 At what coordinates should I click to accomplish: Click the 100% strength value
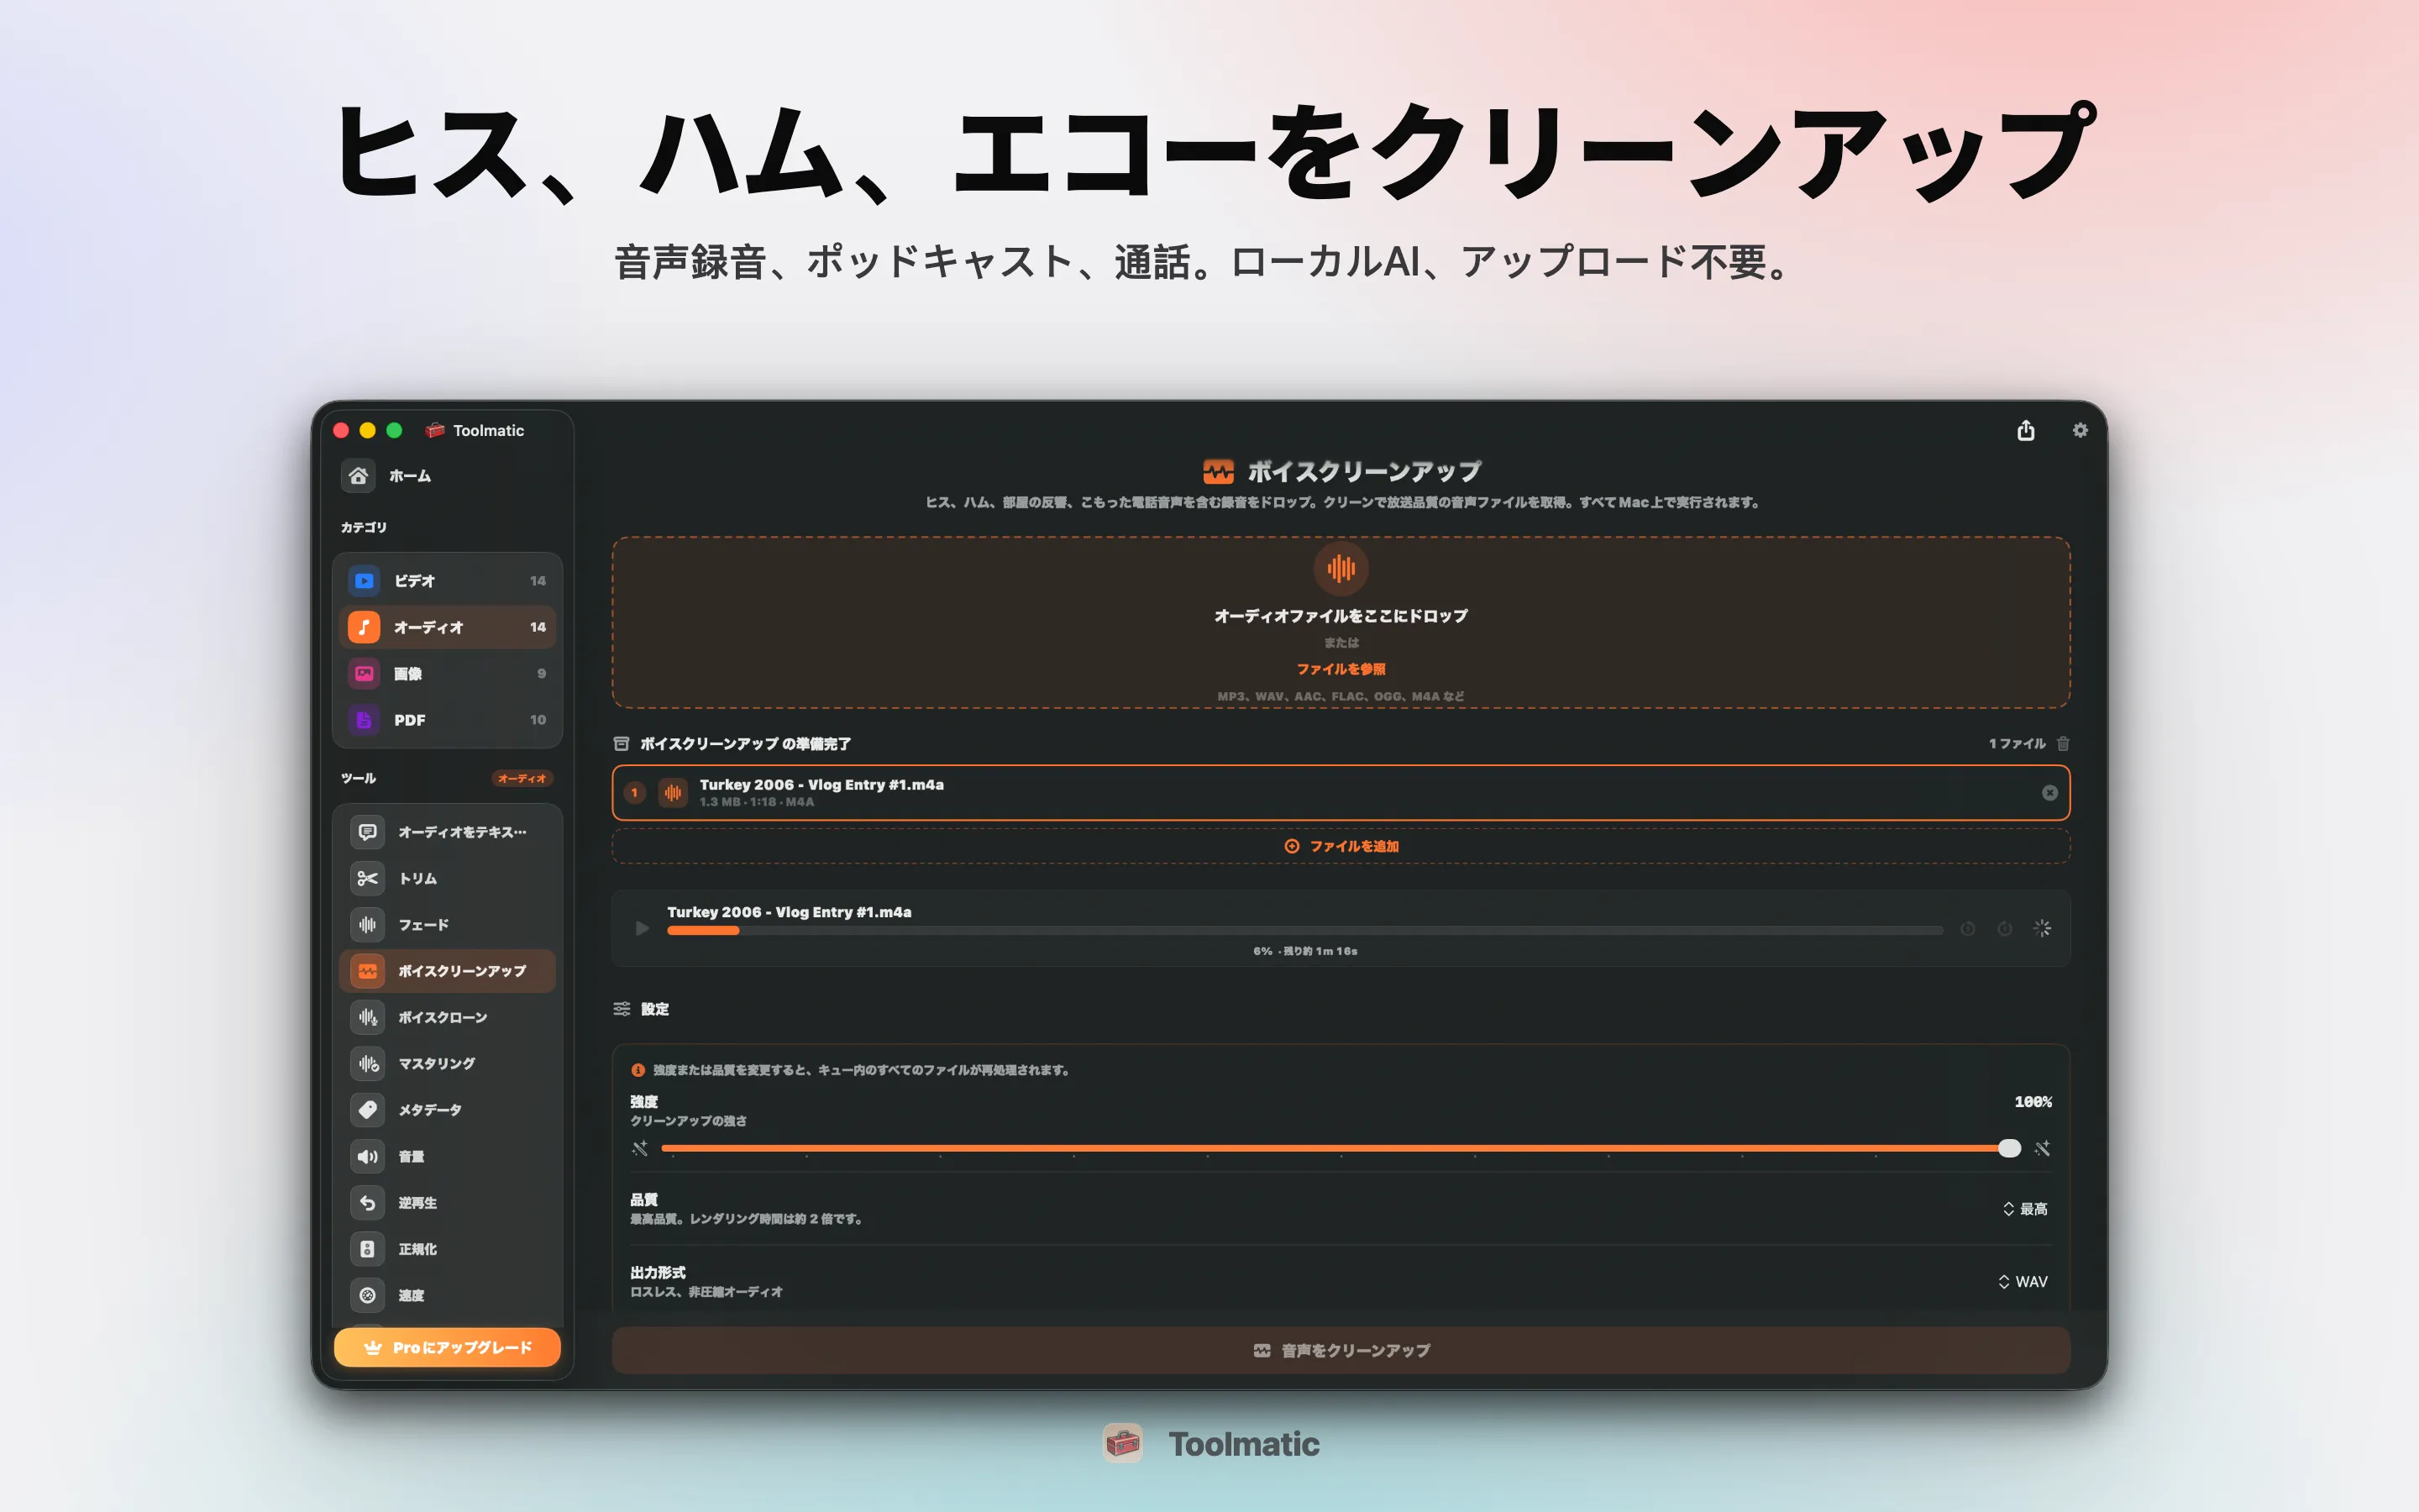[x=2032, y=1101]
